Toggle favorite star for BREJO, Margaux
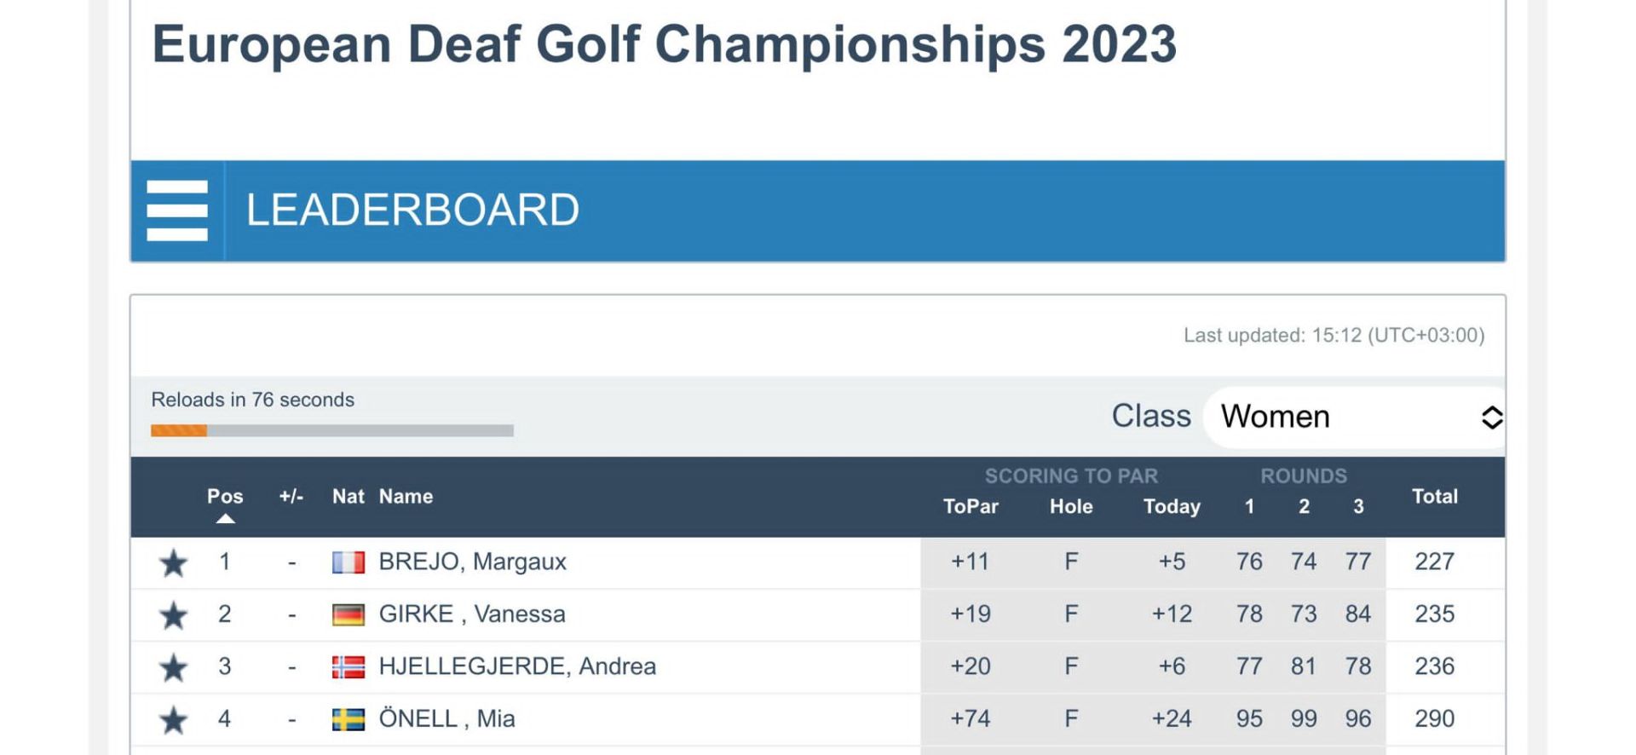This screenshot has height=755, width=1636. (174, 562)
